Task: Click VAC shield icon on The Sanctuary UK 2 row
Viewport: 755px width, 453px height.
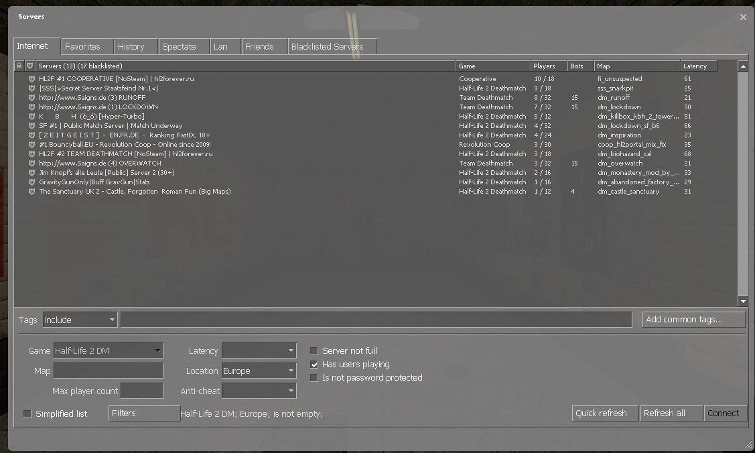Action: (31, 192)
